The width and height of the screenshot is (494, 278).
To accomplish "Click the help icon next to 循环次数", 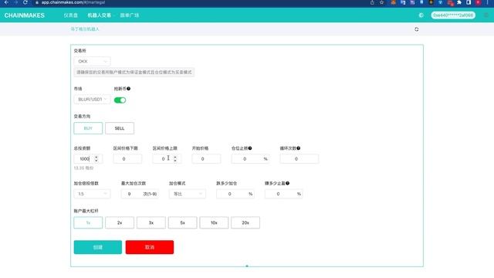I will point(299,148).
